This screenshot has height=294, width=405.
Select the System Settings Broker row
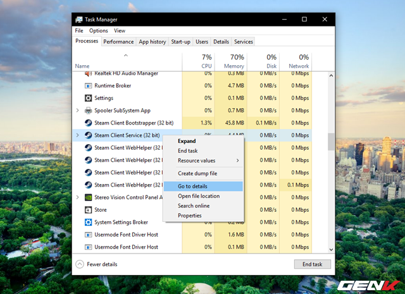192,223
